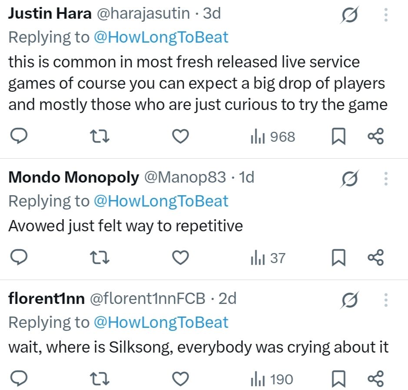
Task: Open Mondo Monopoly's profile name
Action: point(73,177)
